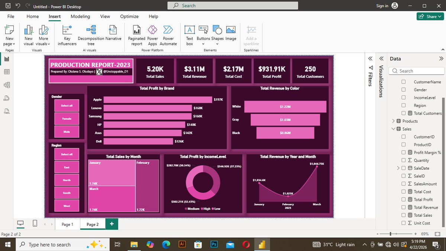Check the Region field checkbox

click(x=404, y=105)
